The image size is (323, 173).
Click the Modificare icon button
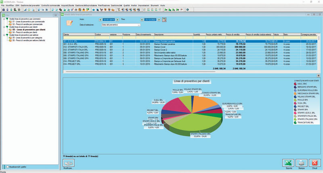(x=68, y=163)
